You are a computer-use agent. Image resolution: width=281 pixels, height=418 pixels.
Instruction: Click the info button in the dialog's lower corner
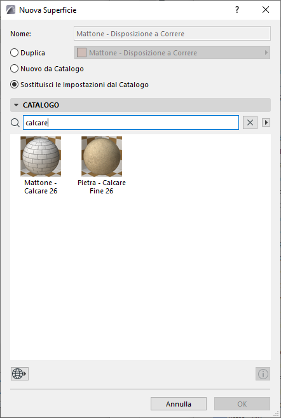point(263,373)
